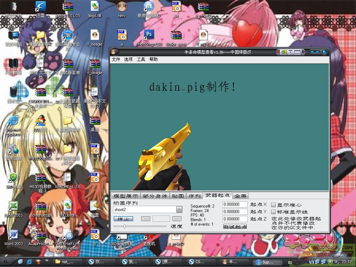
Task: Click the next frame >> button
Action: [x=177, y=219]
